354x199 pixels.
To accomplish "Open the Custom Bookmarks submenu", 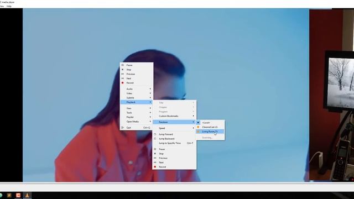I will pos(174,116).
